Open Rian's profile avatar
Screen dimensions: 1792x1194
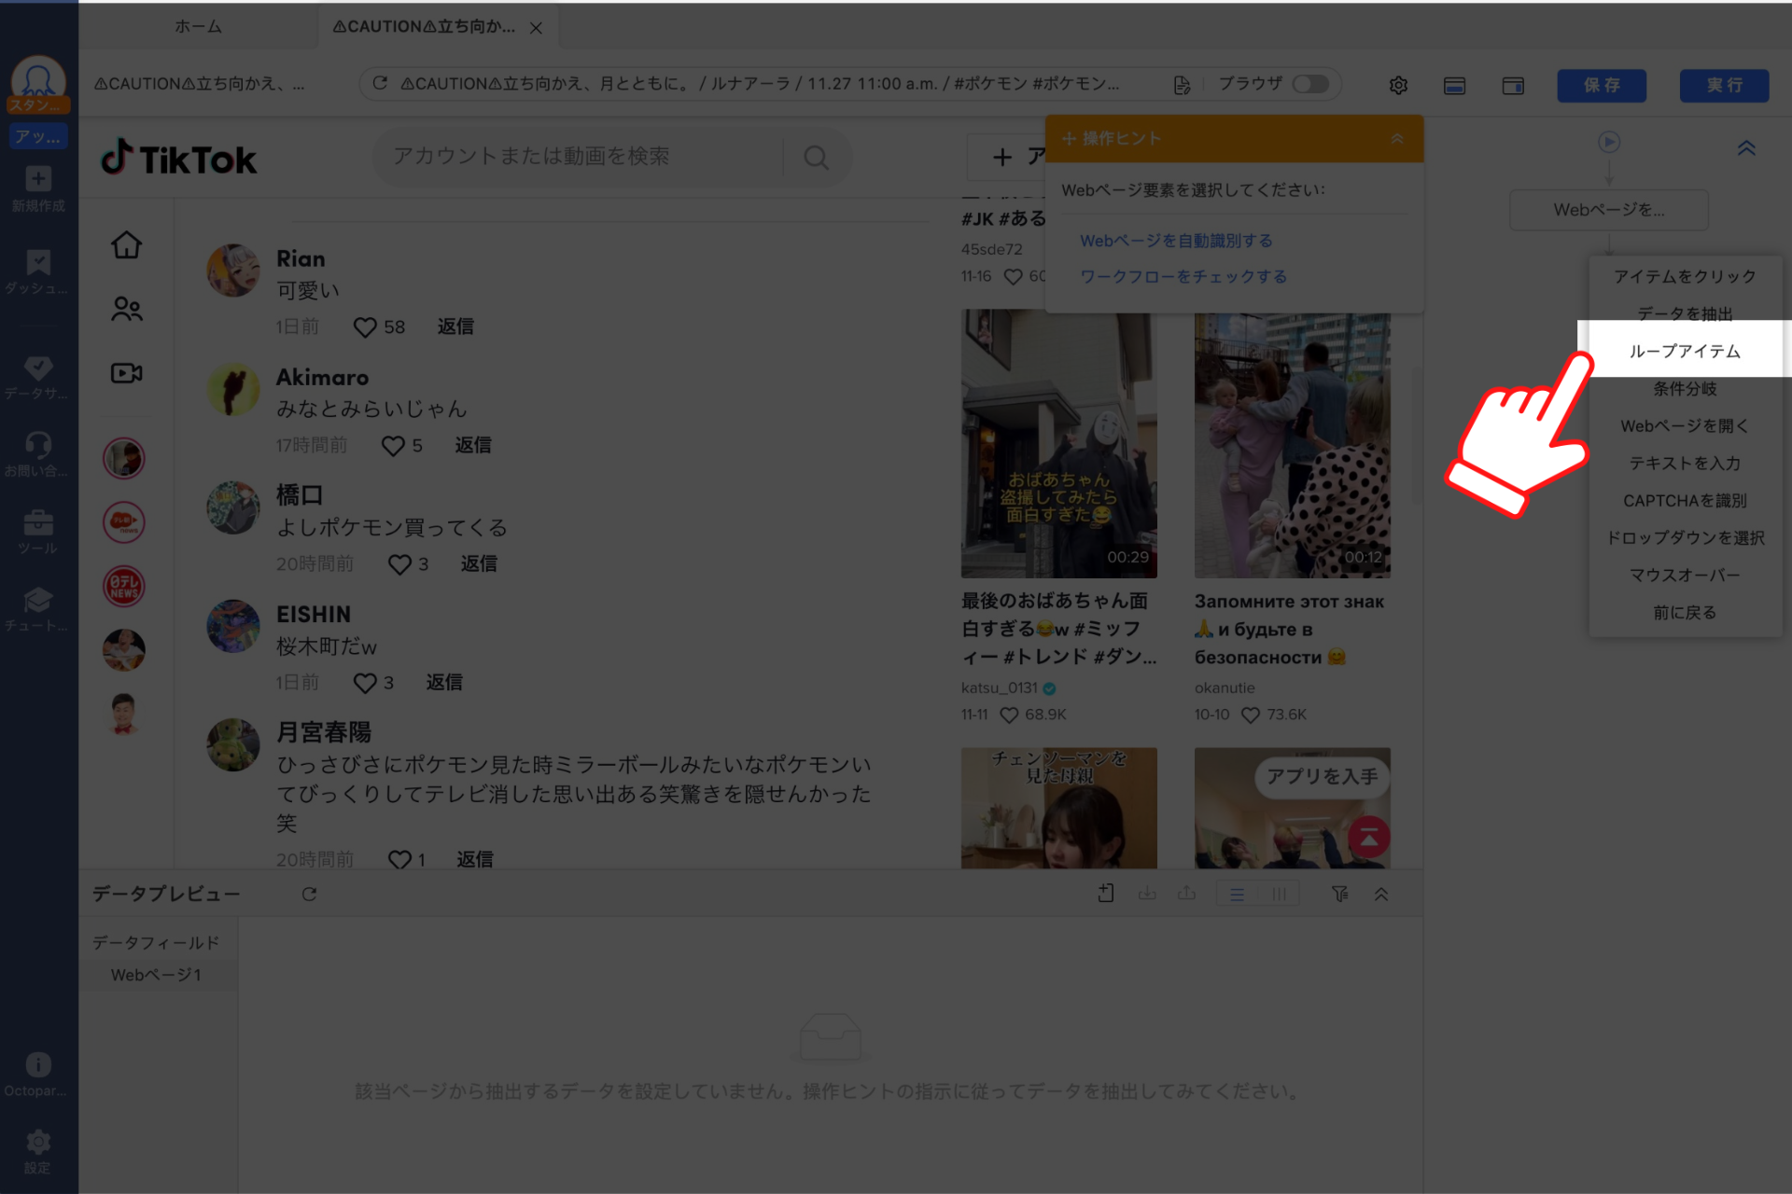point(232,271)
